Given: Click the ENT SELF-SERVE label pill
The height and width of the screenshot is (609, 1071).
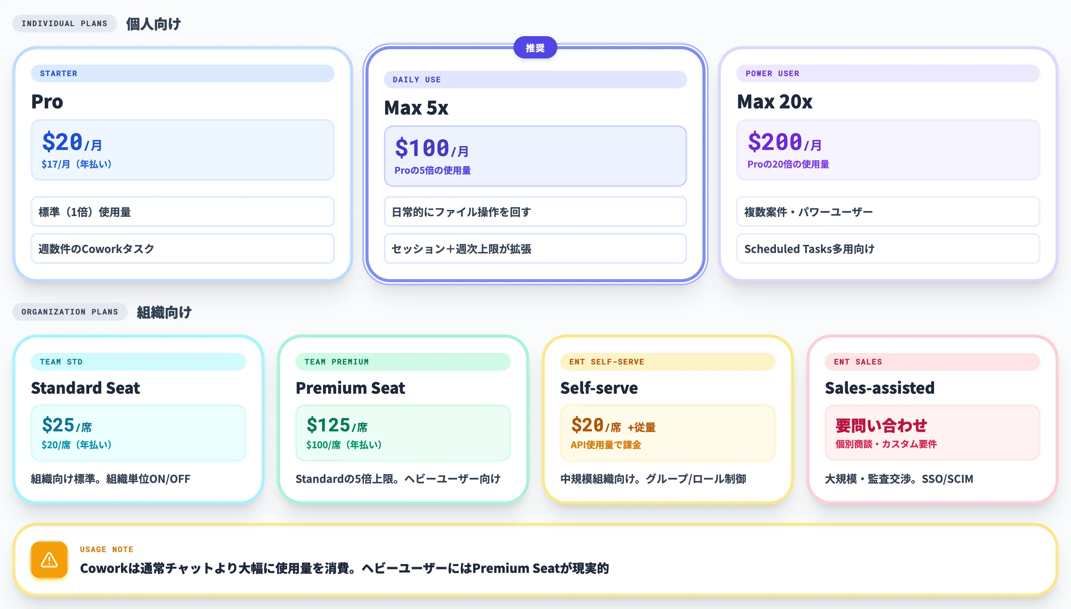Looking at the screenshot, I should pyautogui.click(x=667, y=362).
